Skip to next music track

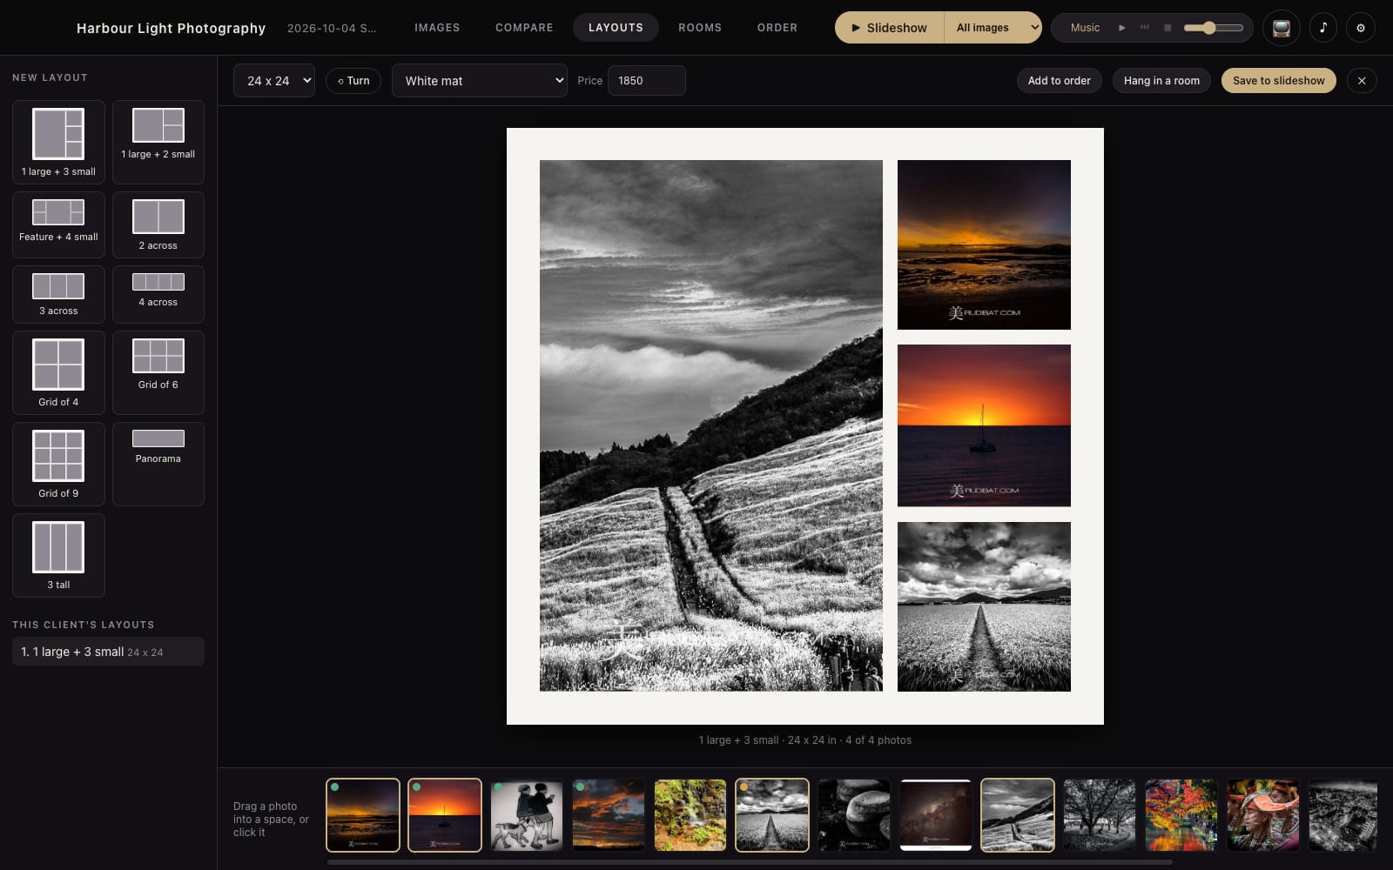1145,28
